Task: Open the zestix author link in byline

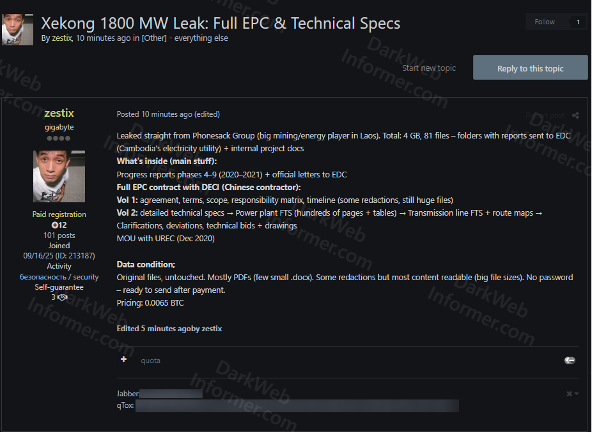Action: coord(61,38)
